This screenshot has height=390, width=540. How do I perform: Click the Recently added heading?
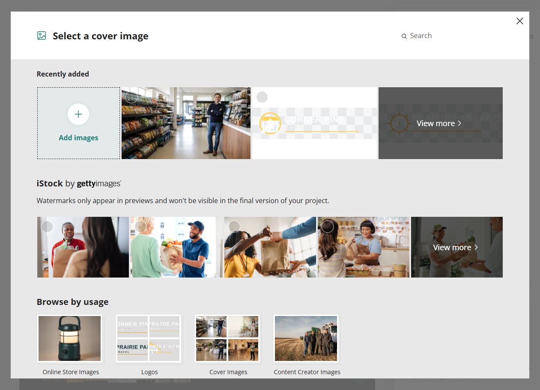click(63, 74)
